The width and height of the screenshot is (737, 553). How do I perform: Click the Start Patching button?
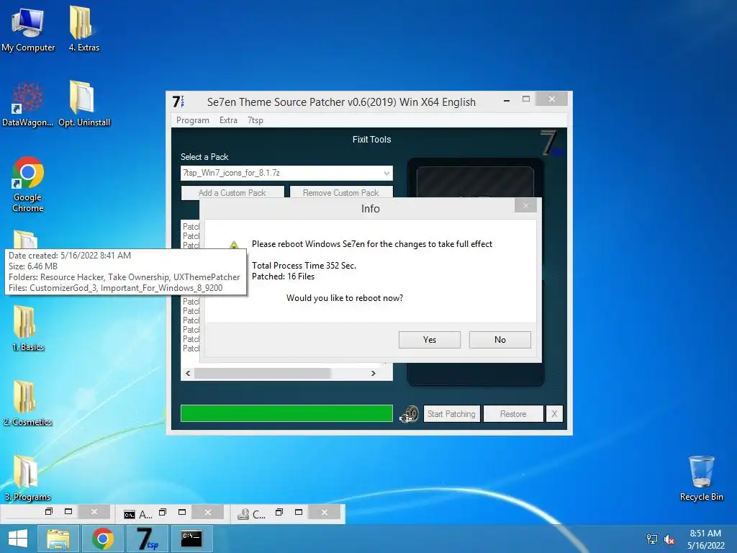point(451,414)
